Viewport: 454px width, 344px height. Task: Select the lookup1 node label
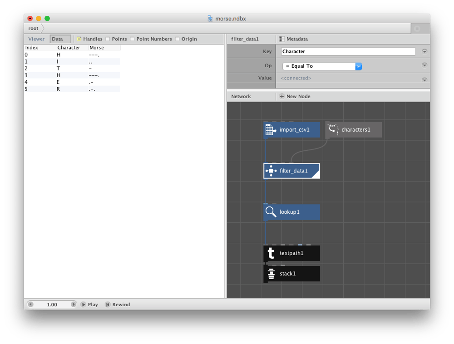pyautogui.click(x=290, y=212)
